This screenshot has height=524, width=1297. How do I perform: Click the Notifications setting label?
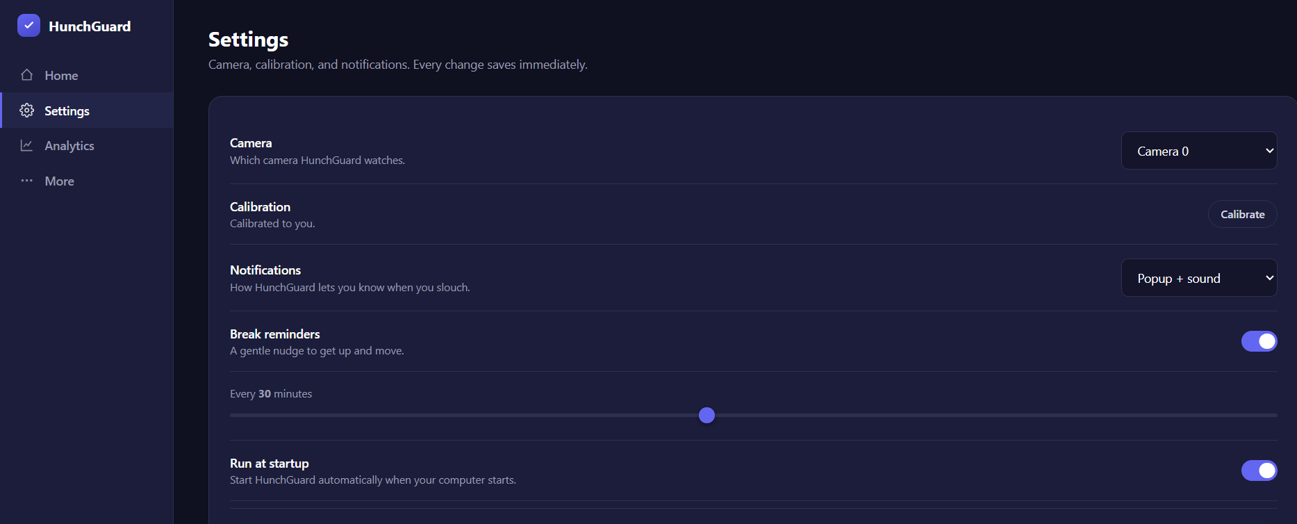coord(265,270)
